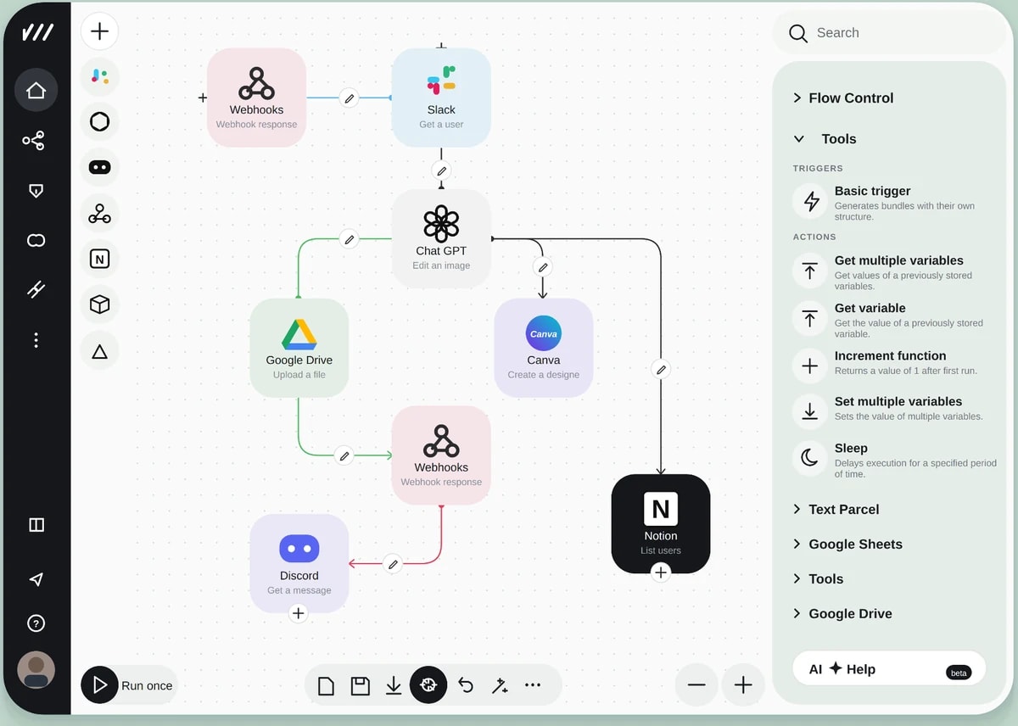Select the Notion List users node

[661, 523]
